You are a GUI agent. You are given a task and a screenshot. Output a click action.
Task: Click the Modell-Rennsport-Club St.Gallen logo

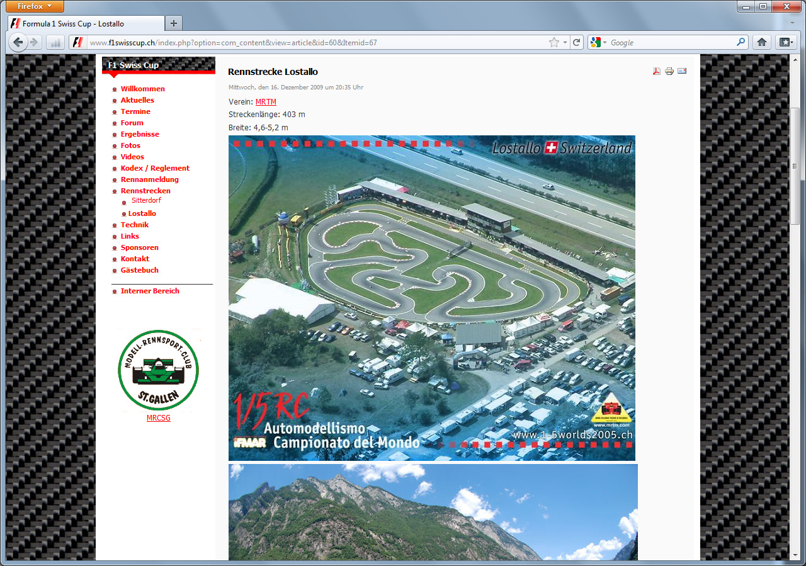158,370
